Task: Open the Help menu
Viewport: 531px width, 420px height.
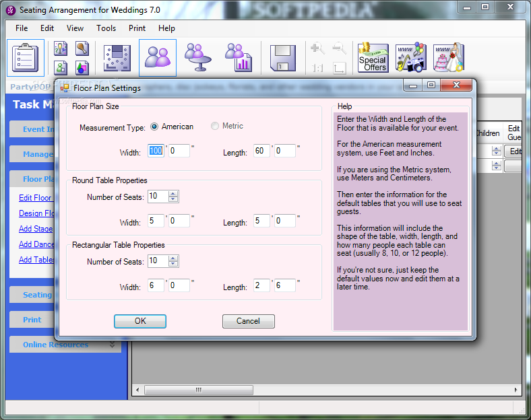Action: pos(166,28)
